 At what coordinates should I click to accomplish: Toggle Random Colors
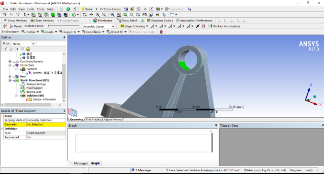[160, 21]
